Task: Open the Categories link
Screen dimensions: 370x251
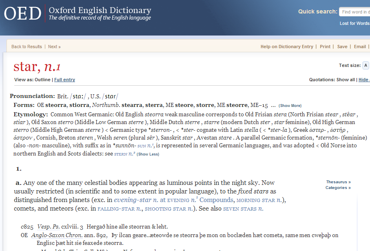Action: point(338,188)
